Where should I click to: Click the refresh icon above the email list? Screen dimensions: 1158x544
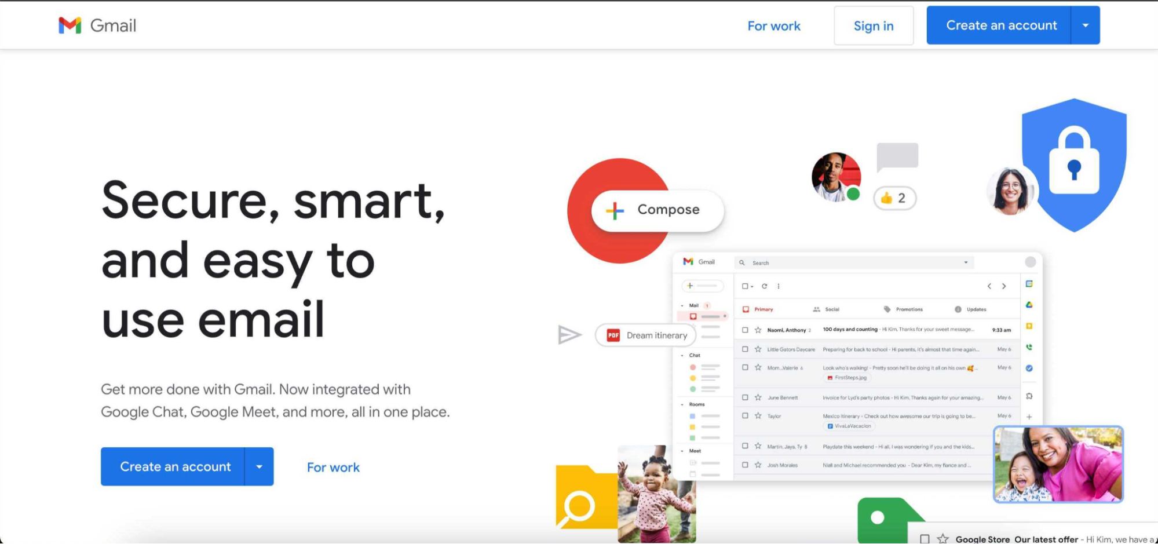coord(765,286)
